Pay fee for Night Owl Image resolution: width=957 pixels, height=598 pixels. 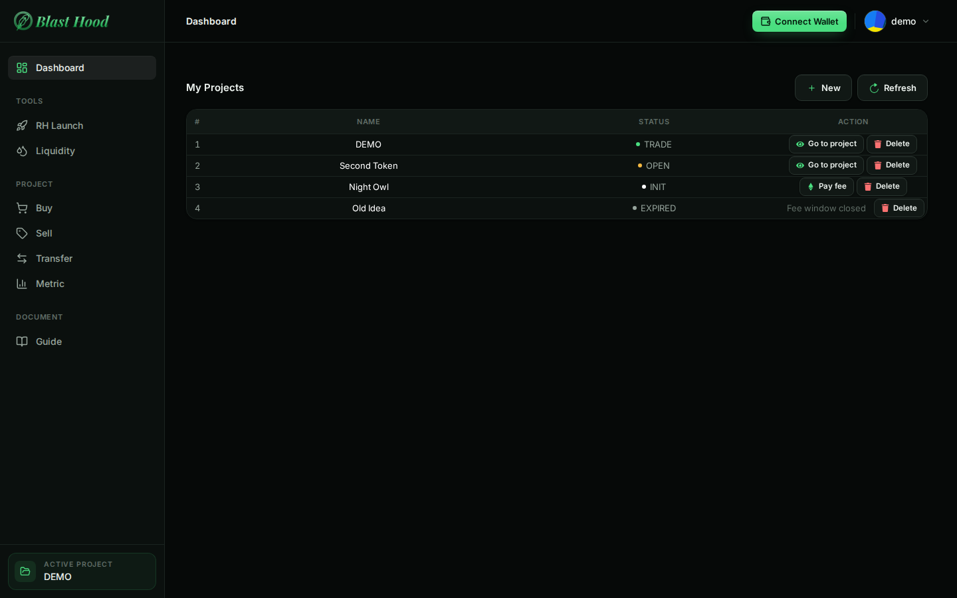(827, 187)
